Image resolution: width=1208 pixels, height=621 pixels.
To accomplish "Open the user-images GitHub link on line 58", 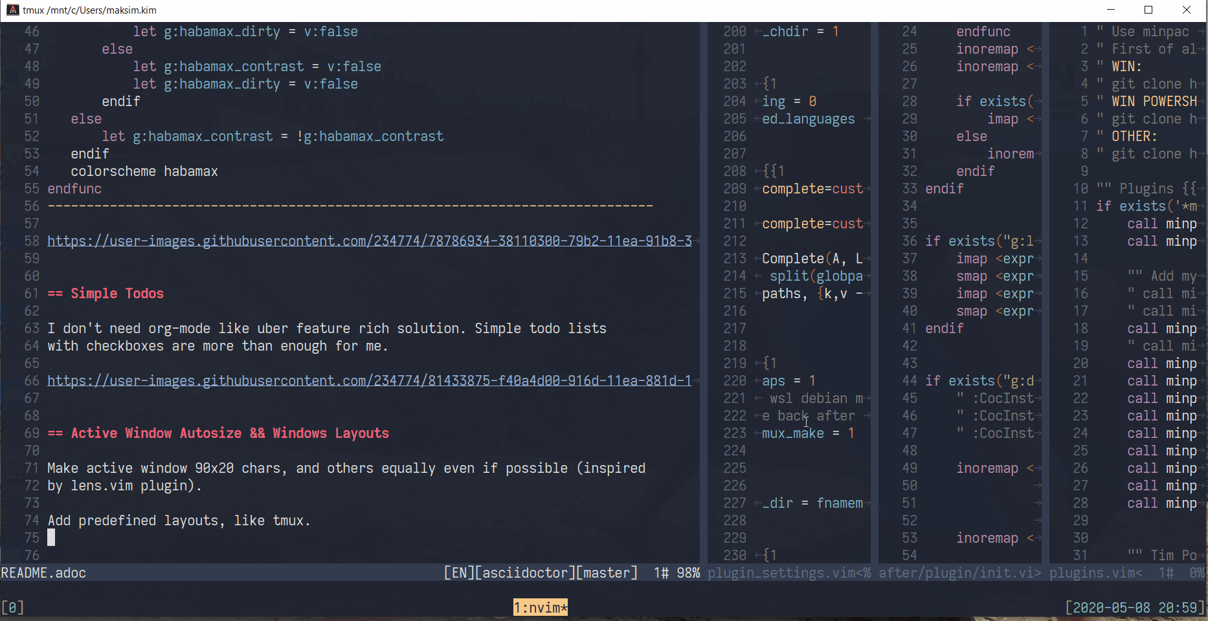I will coord(369,241).
